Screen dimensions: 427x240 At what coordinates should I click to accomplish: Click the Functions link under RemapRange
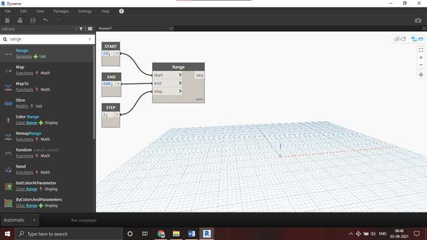(x=24, y=140)
